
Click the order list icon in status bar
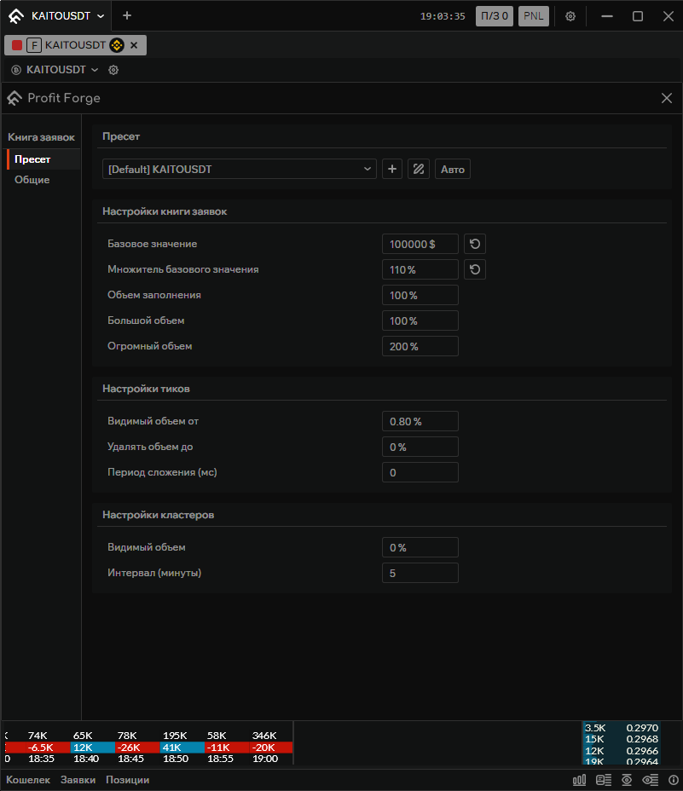click(604, 781)
